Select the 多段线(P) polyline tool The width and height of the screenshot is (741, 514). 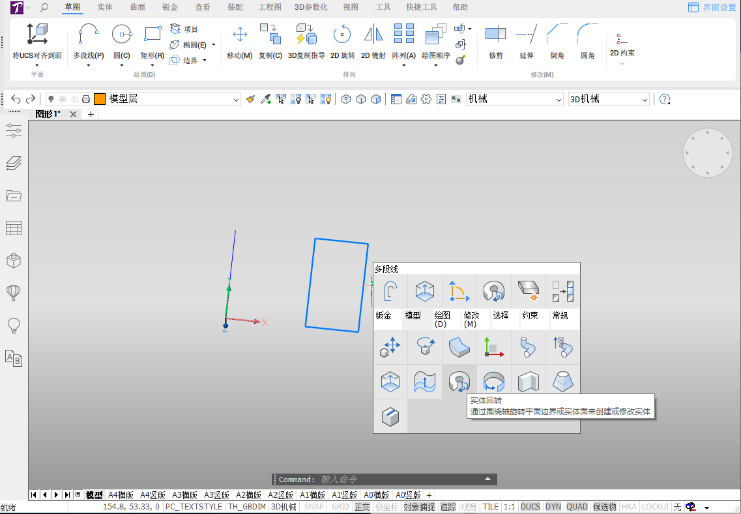click(89, 35)
